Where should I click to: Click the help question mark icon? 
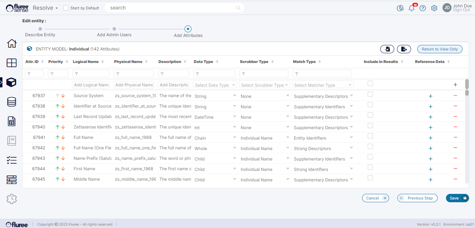(x=423, y=8)
